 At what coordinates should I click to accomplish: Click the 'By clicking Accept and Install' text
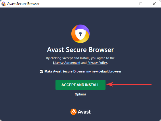coord(80,58)
